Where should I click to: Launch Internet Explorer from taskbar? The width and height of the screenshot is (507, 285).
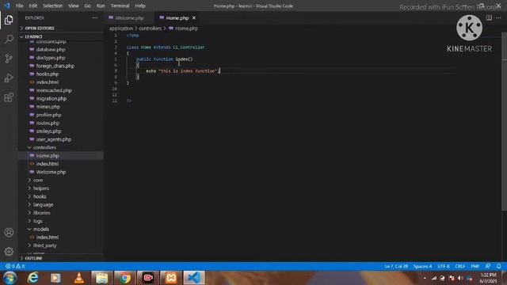(33, 278)
